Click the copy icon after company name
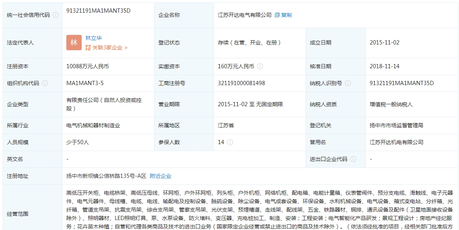The width and height of the screenshot is (459, 230). tap(277, 15)
